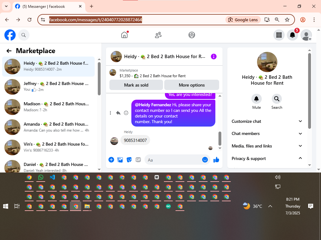The image size is (321, 240).
Task: Open more actions plus icon in composer
Action: tap(111, 160)
